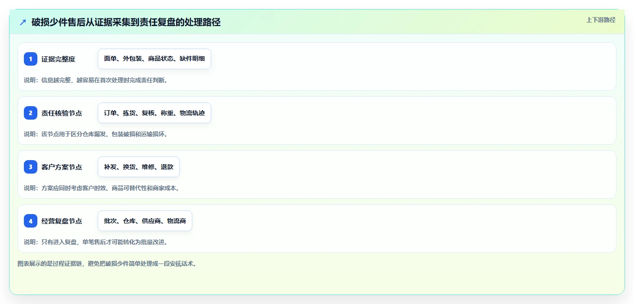Image resolution: width=634 pixels, height=304 pixels.
Task: Click the step 4 number badge
Action: (31, 221)
